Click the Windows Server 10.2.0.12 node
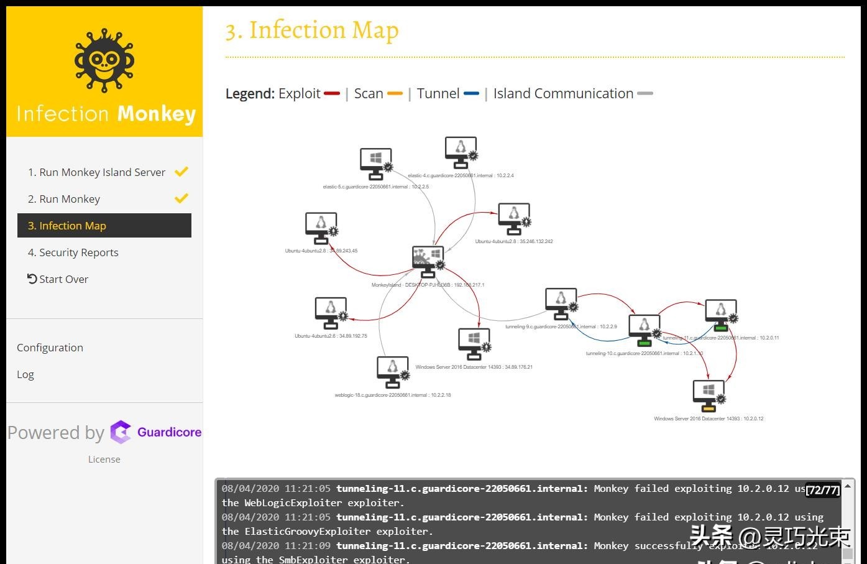This screenshot has width=867, height=564. 709,395
